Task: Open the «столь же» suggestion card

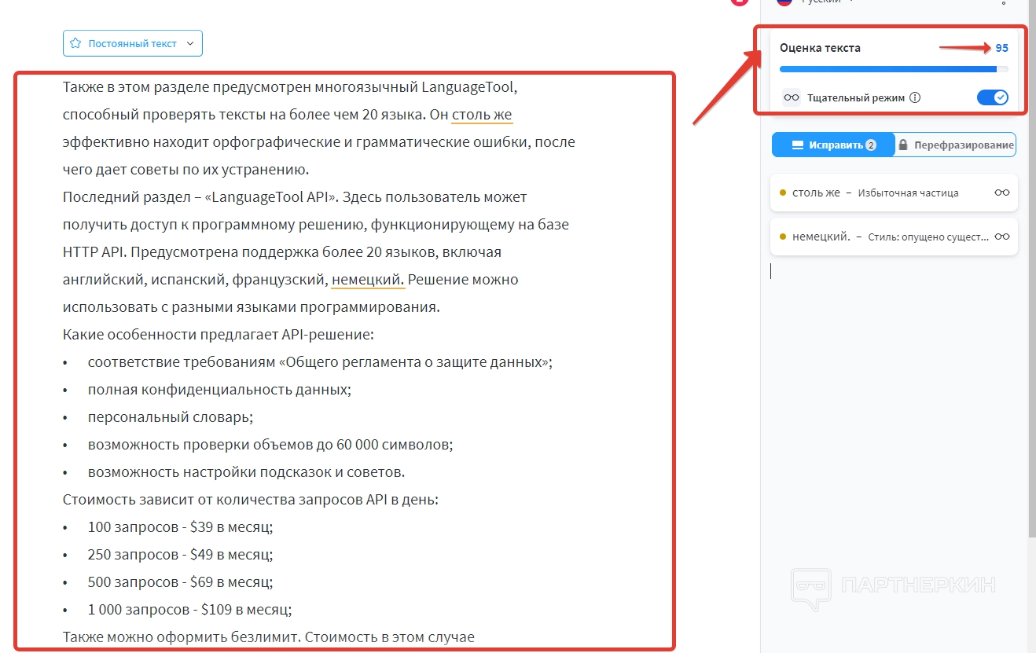Action: [880, 193]
